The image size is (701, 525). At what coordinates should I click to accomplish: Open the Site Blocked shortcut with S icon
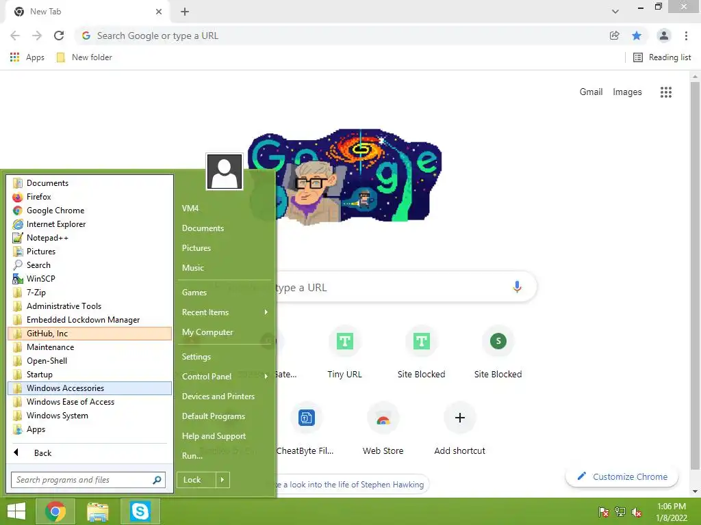(x=498, y=353)
